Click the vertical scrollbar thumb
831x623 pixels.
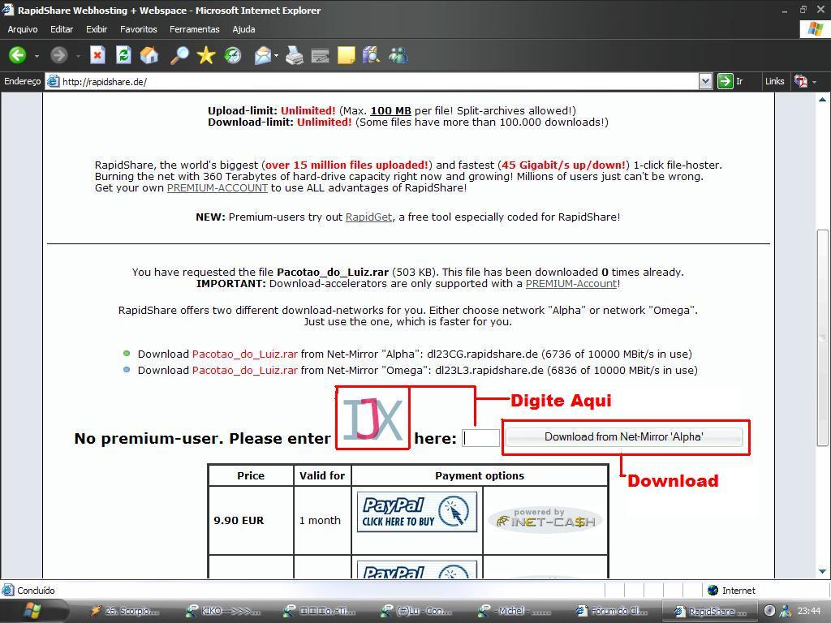click(x=822, y=337)
